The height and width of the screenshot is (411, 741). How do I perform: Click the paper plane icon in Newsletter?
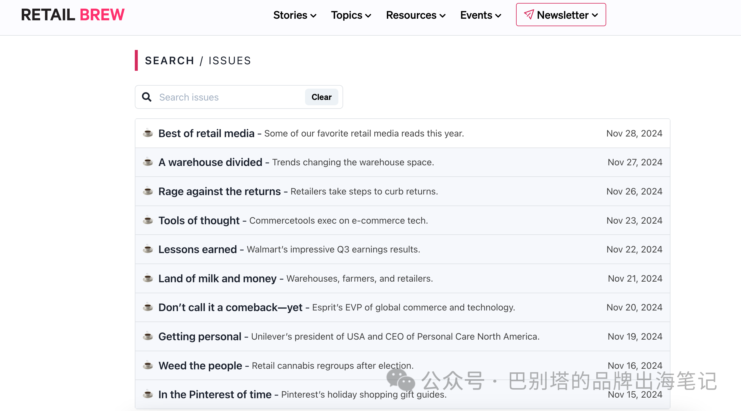pyautogui.click(x=529, y=15)
